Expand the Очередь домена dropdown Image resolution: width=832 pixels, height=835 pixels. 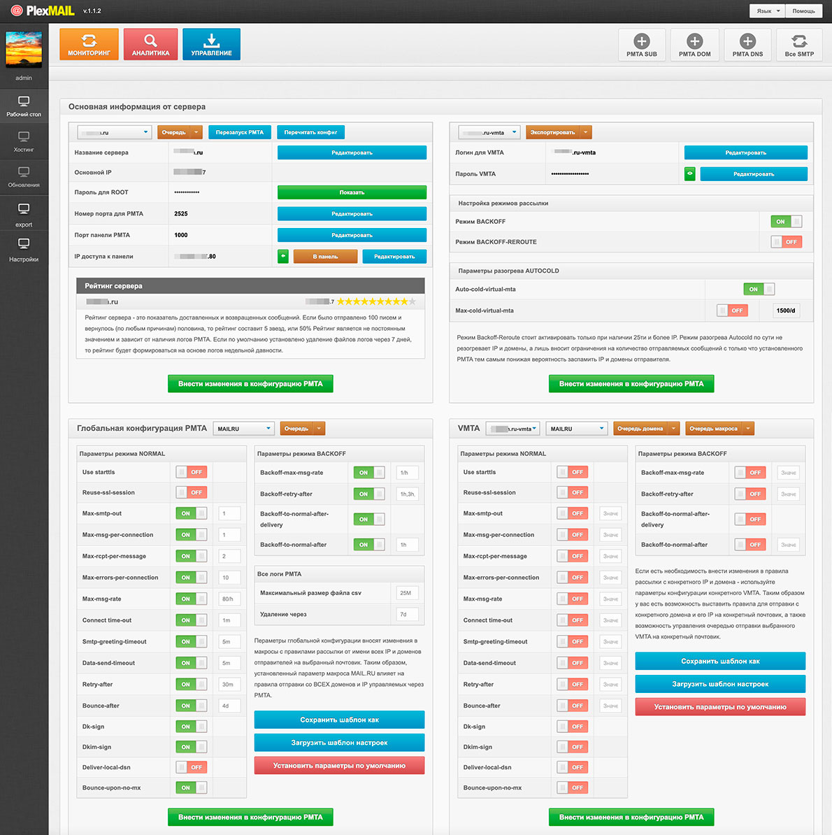point(673,429)
